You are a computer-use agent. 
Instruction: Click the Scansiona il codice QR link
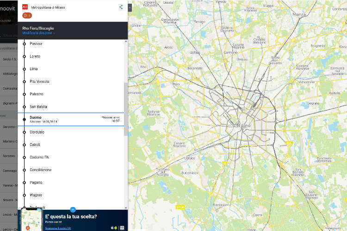point(58,228)
